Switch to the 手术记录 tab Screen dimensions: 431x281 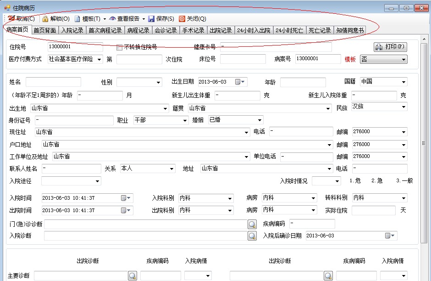click(193, 30)
